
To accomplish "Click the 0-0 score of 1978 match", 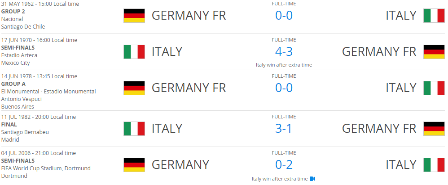I will (284, 88).
